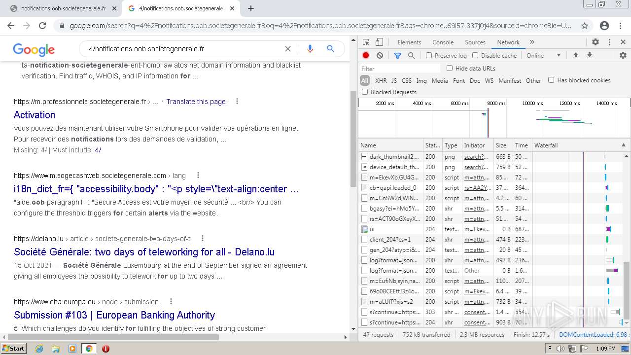Open Chrome from the taskbar
Image resolution: width=631 pixels, height=355 pixels.
pos(89,349)
